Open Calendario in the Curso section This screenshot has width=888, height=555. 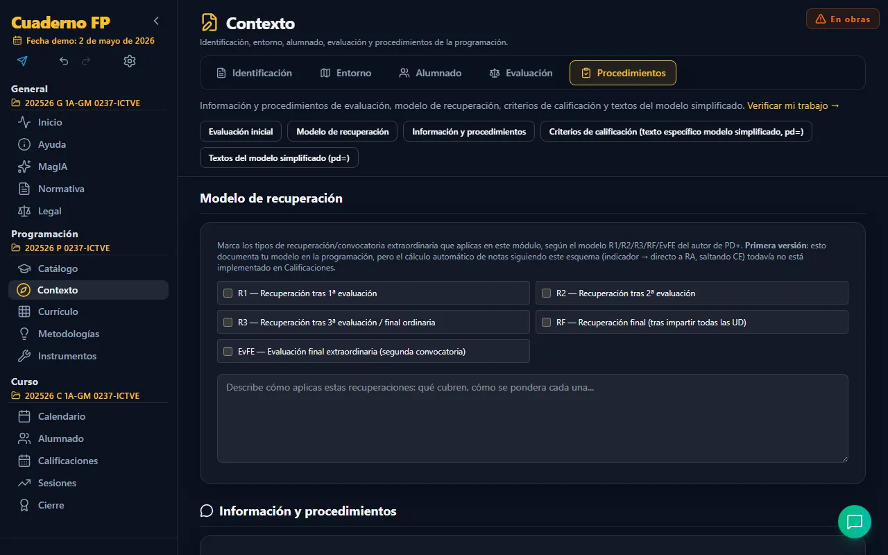pyautogui.click(x=88, y=416)
